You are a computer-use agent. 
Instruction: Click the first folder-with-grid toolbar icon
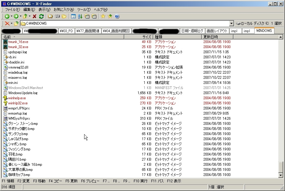pos(87,17)
